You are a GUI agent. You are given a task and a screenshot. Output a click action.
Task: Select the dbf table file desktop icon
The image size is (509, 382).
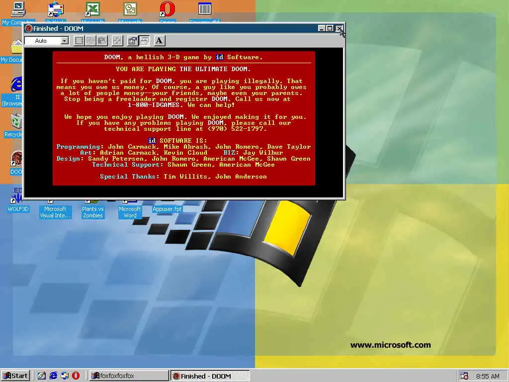coord(204,12)
